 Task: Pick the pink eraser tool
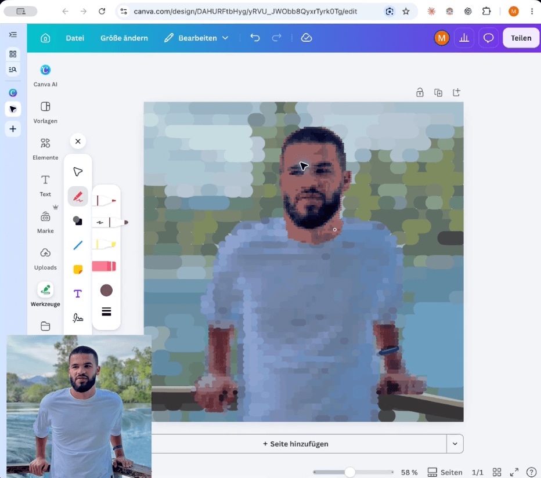coord(104,266)
